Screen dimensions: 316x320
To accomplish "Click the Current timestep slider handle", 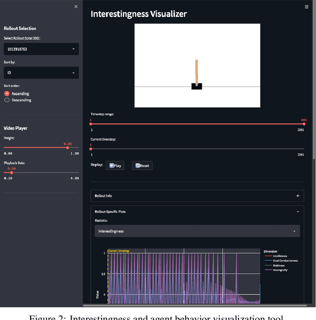I will 91,149.
